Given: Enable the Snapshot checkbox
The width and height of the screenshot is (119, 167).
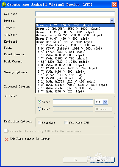Looking at the screenshot, I should (x=39, y=123).
